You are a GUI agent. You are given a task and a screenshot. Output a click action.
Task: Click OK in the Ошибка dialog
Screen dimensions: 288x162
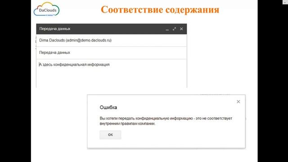110,135
